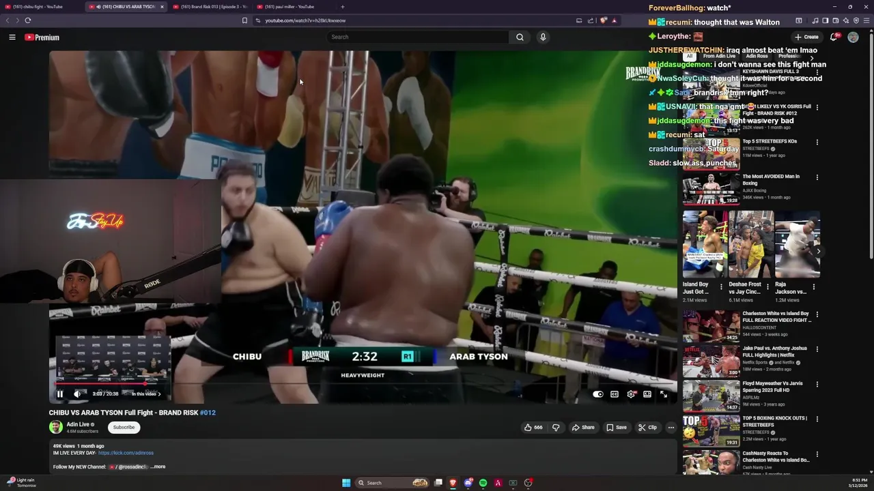Expand the description with ...more

point(158,467)
